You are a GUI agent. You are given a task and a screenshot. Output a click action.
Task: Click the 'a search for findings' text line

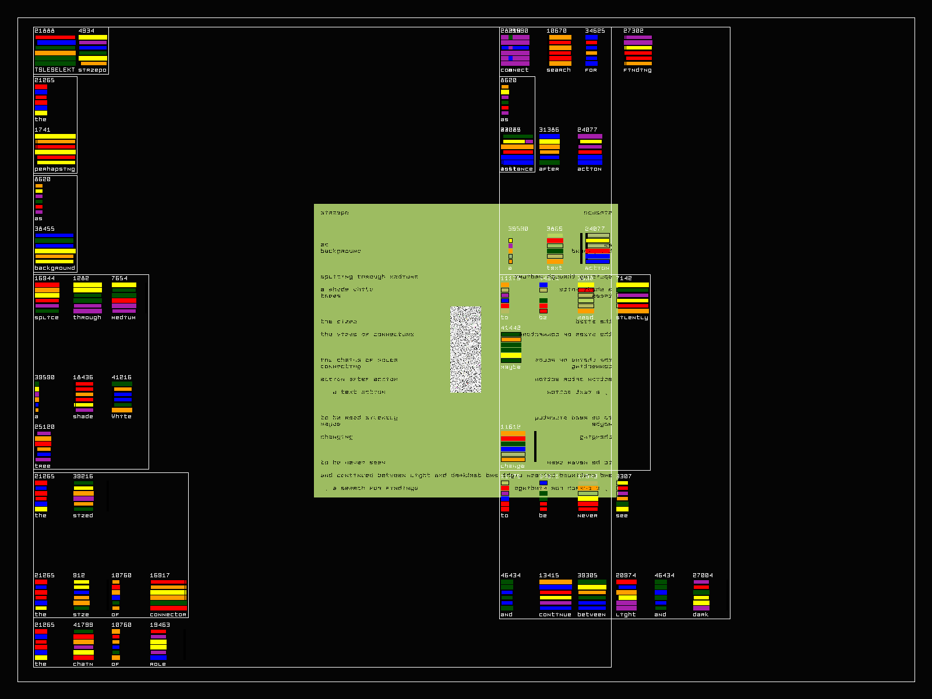click(x=375, y=488)
